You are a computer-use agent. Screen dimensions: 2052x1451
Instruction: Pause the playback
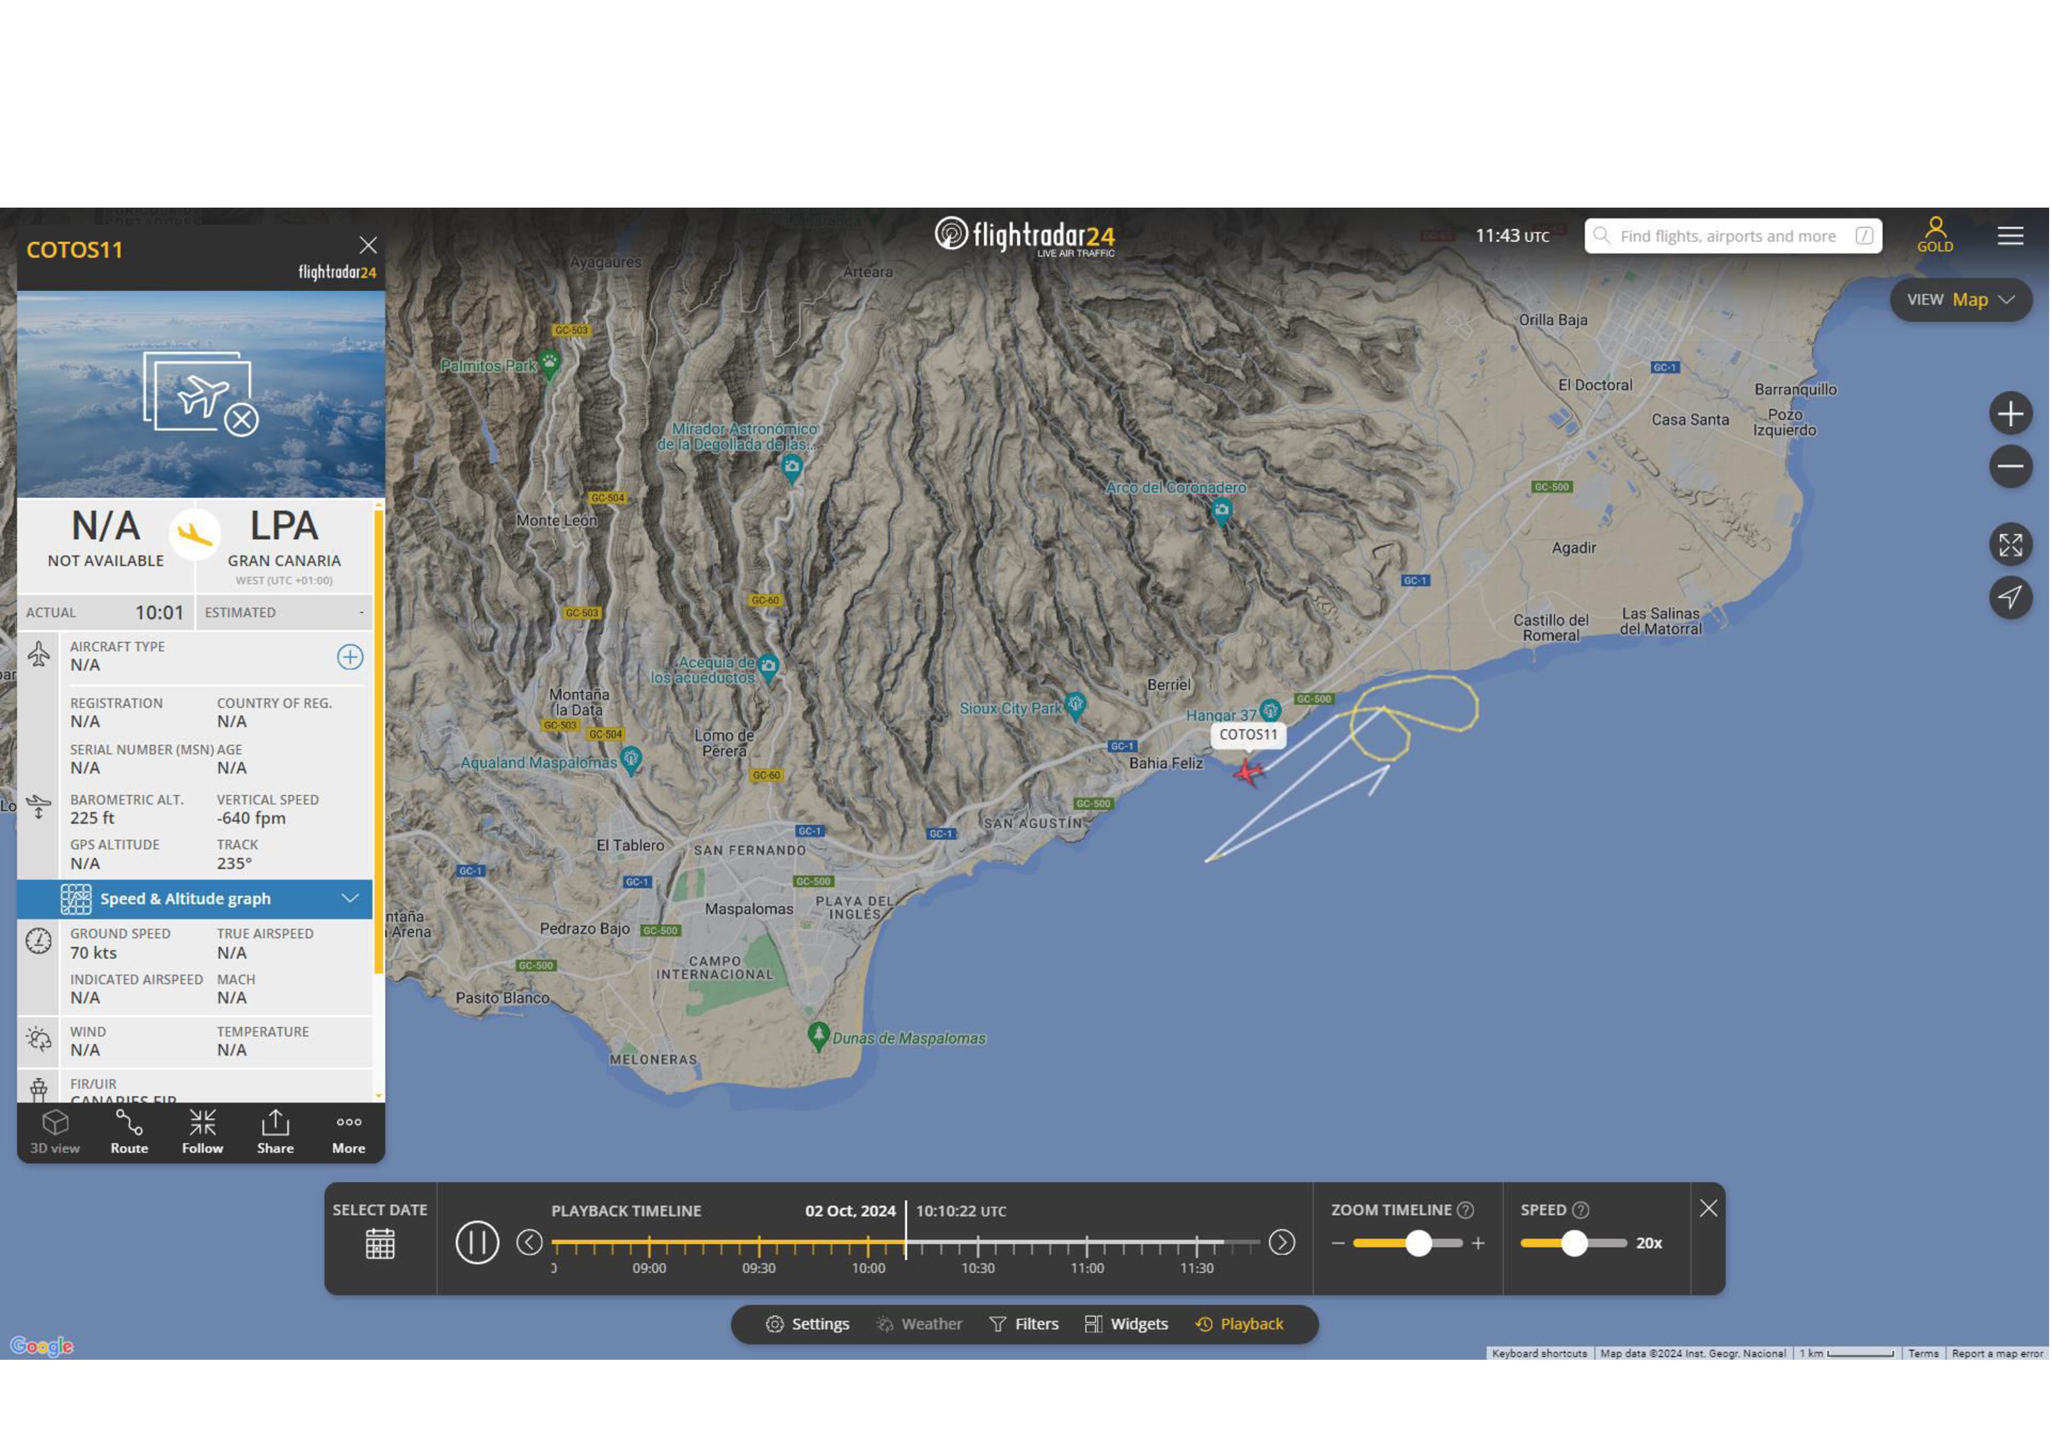point(477,1243)
